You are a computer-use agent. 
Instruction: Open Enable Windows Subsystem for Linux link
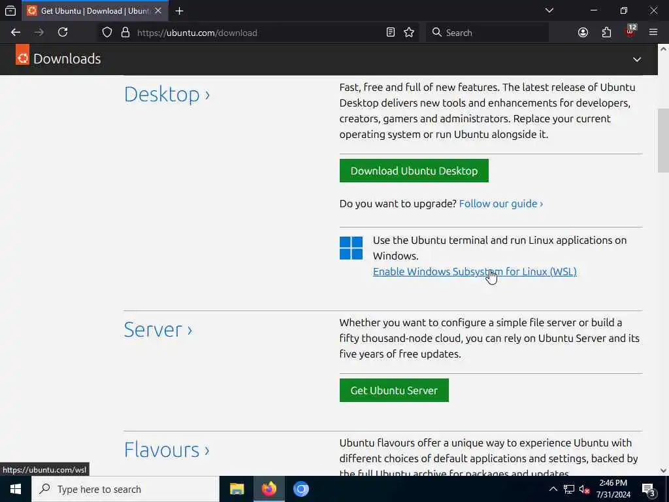474,271
